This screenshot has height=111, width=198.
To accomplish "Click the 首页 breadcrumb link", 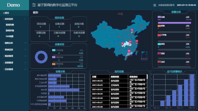I will (35, 13).
